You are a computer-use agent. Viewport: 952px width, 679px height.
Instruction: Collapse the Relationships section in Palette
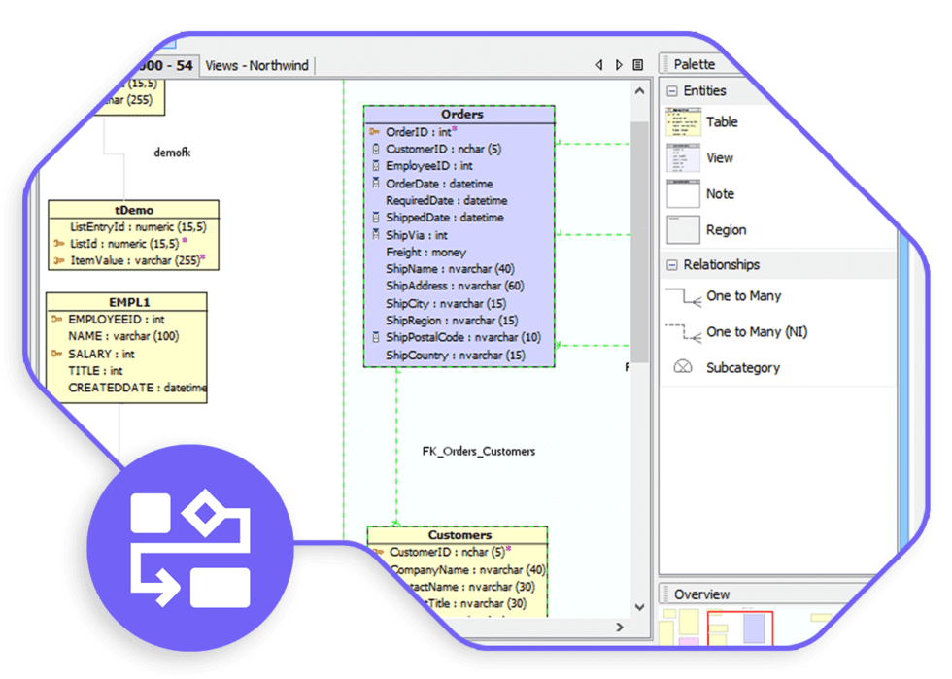pyautogui.click(x=672, y=264)
